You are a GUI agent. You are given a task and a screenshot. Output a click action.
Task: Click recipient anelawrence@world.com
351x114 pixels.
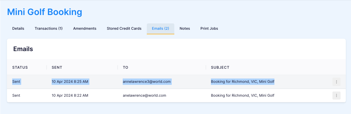[x=144, y=96]
